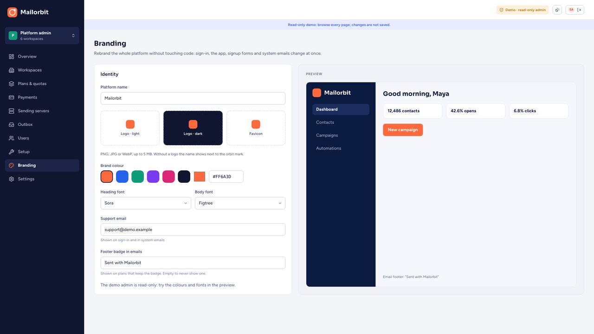Click the SA user avatar
The image size is (594, 334).
click(x=571, y=10)
